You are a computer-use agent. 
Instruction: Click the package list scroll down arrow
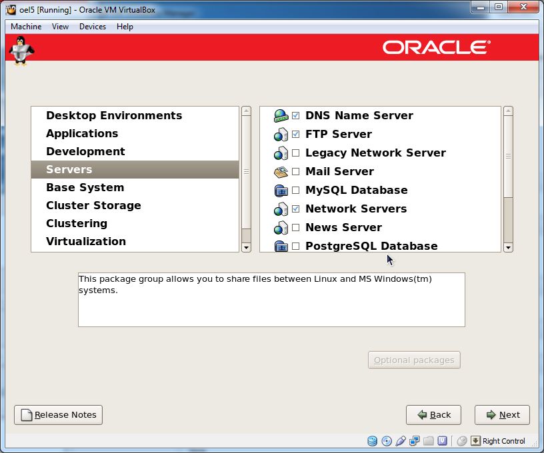click(x=508, y=247)
